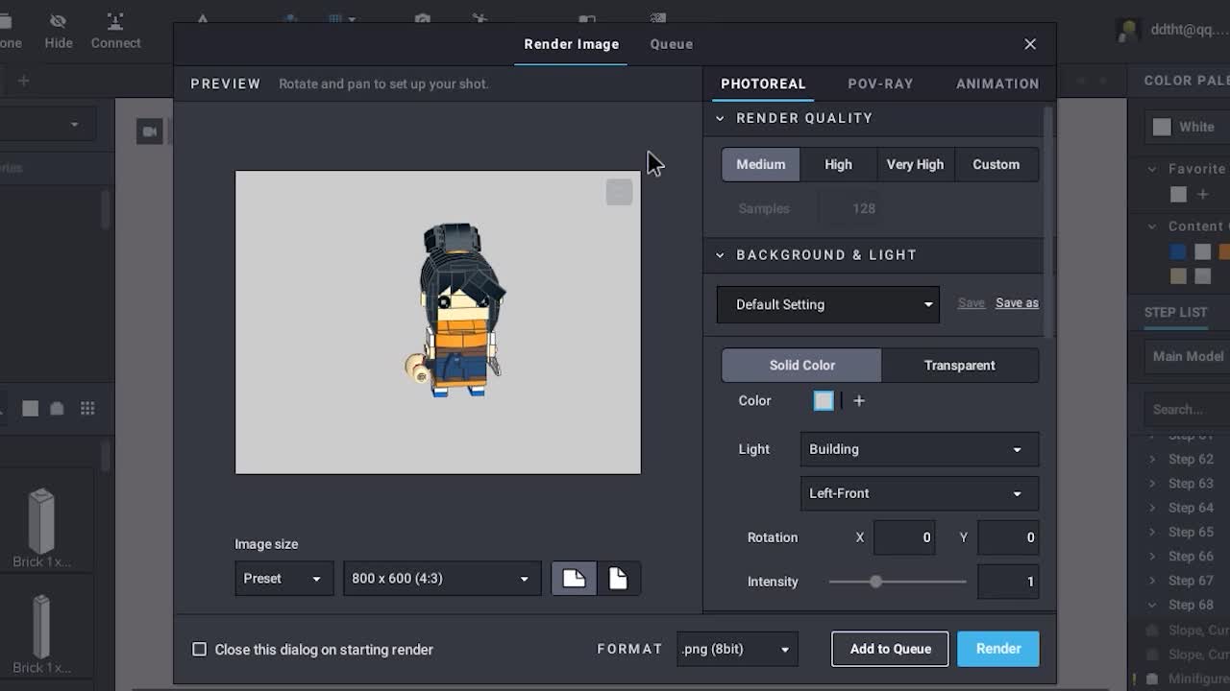
Task: Switch to the Queue tab
Action: [671, 44]
